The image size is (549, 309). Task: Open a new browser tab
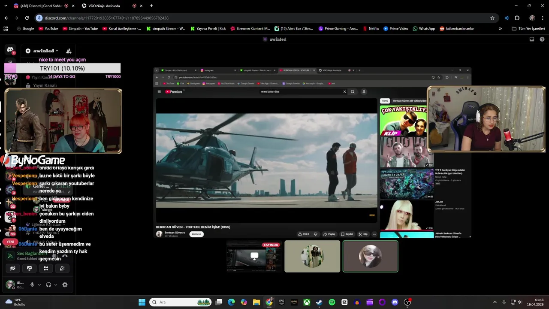click(x=151, y=6)
